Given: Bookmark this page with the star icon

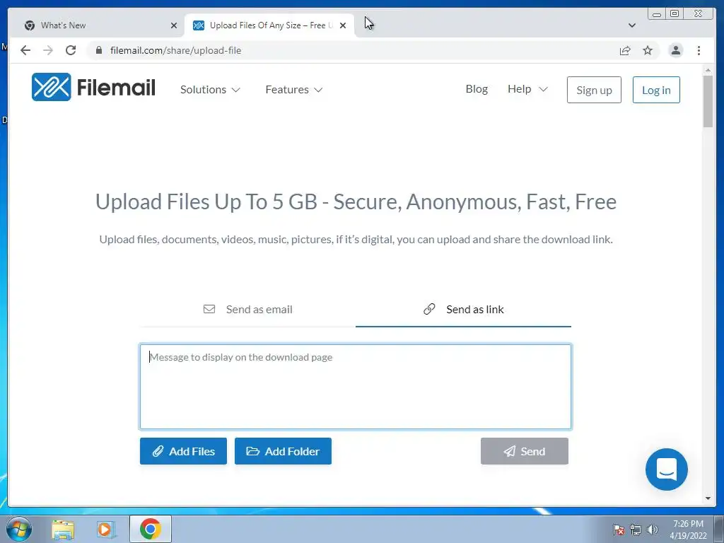Looking at the screenshot, I should 648,50.
